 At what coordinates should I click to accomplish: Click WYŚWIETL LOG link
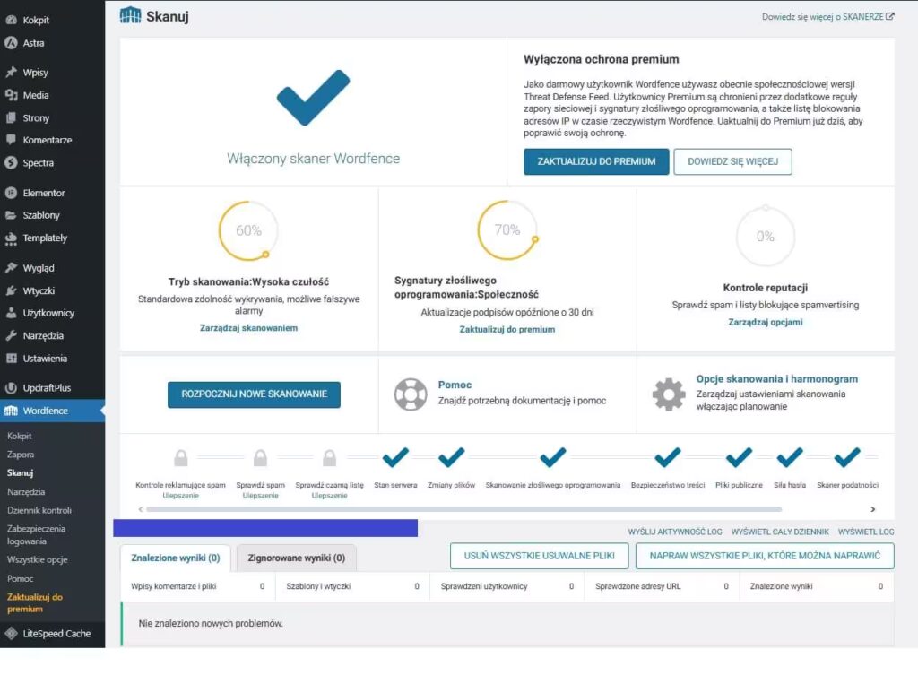click(x=866, y=532)
